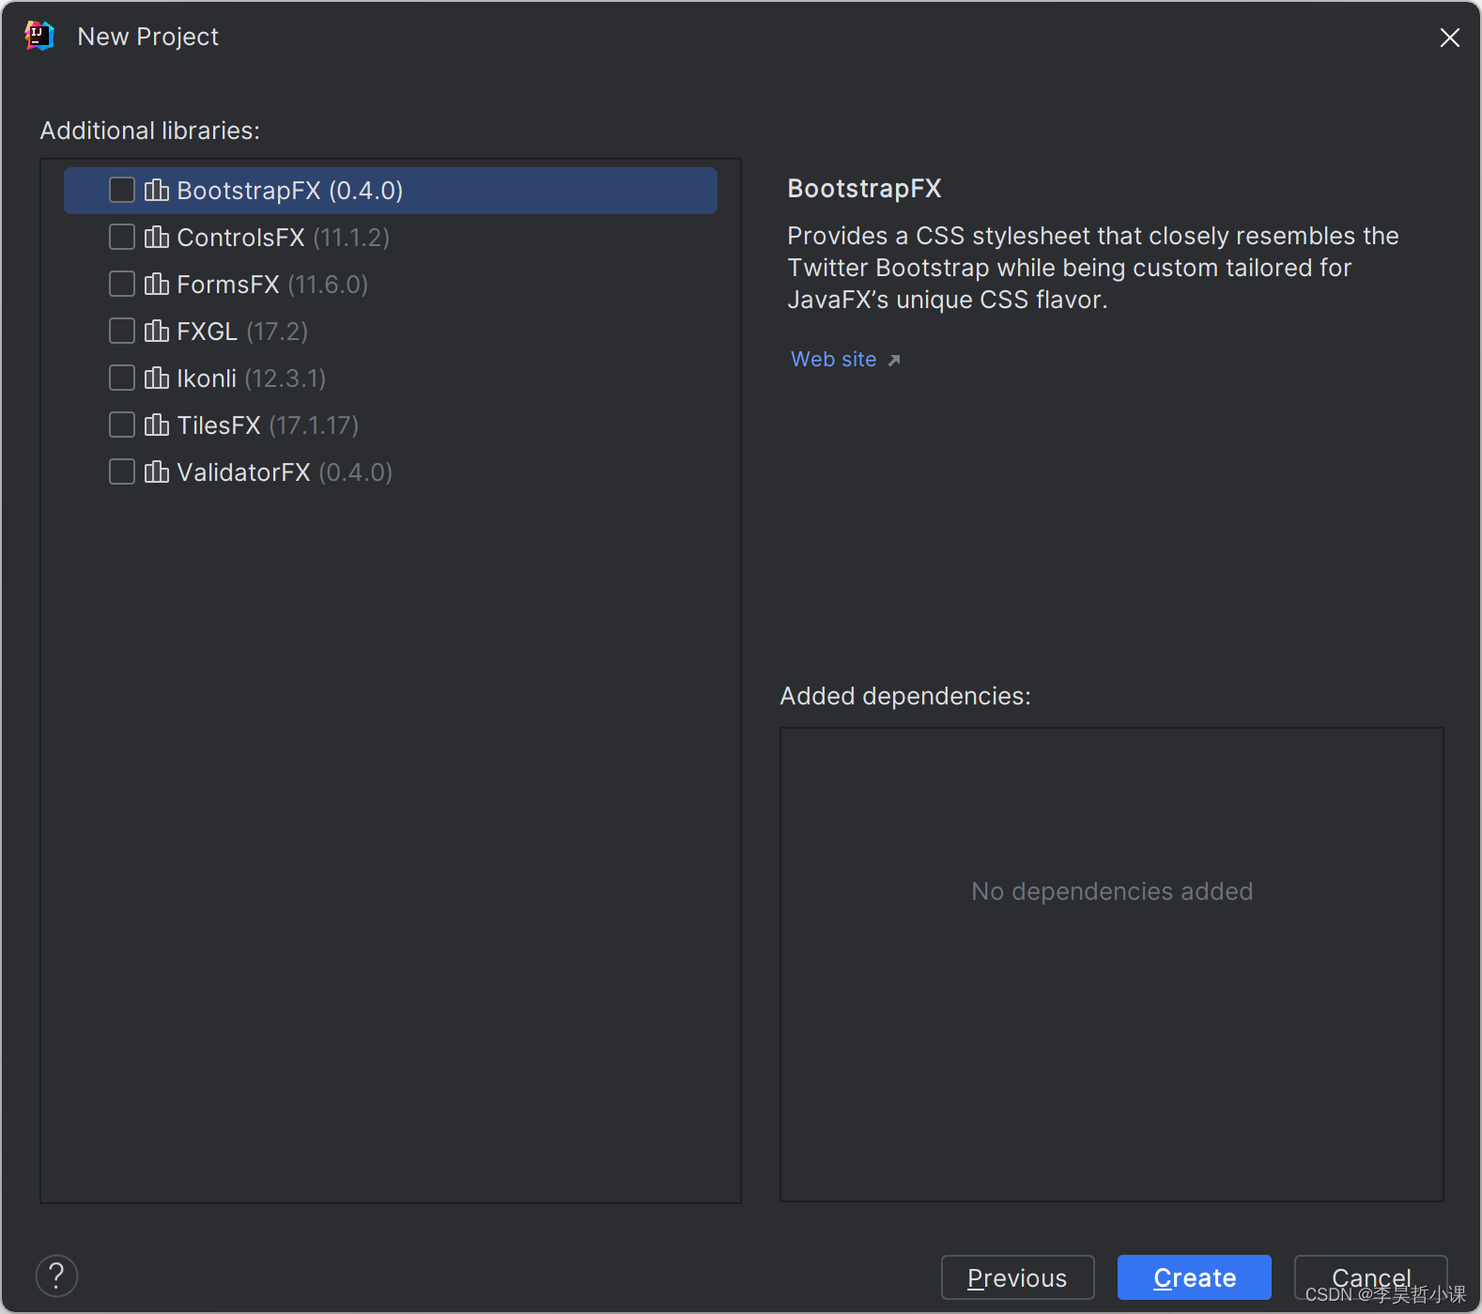Select the FormsFX (11.6.0) row
1482x1314 pixels.
tap(391, 285)
